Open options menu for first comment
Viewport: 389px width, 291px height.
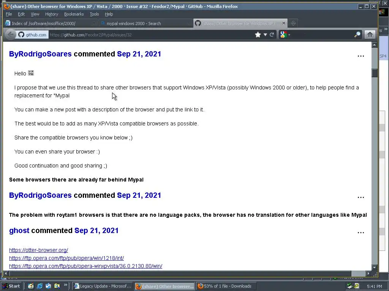click(x=361, y=56)
